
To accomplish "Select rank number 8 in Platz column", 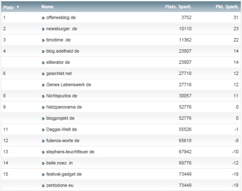I will click(4, 96).
